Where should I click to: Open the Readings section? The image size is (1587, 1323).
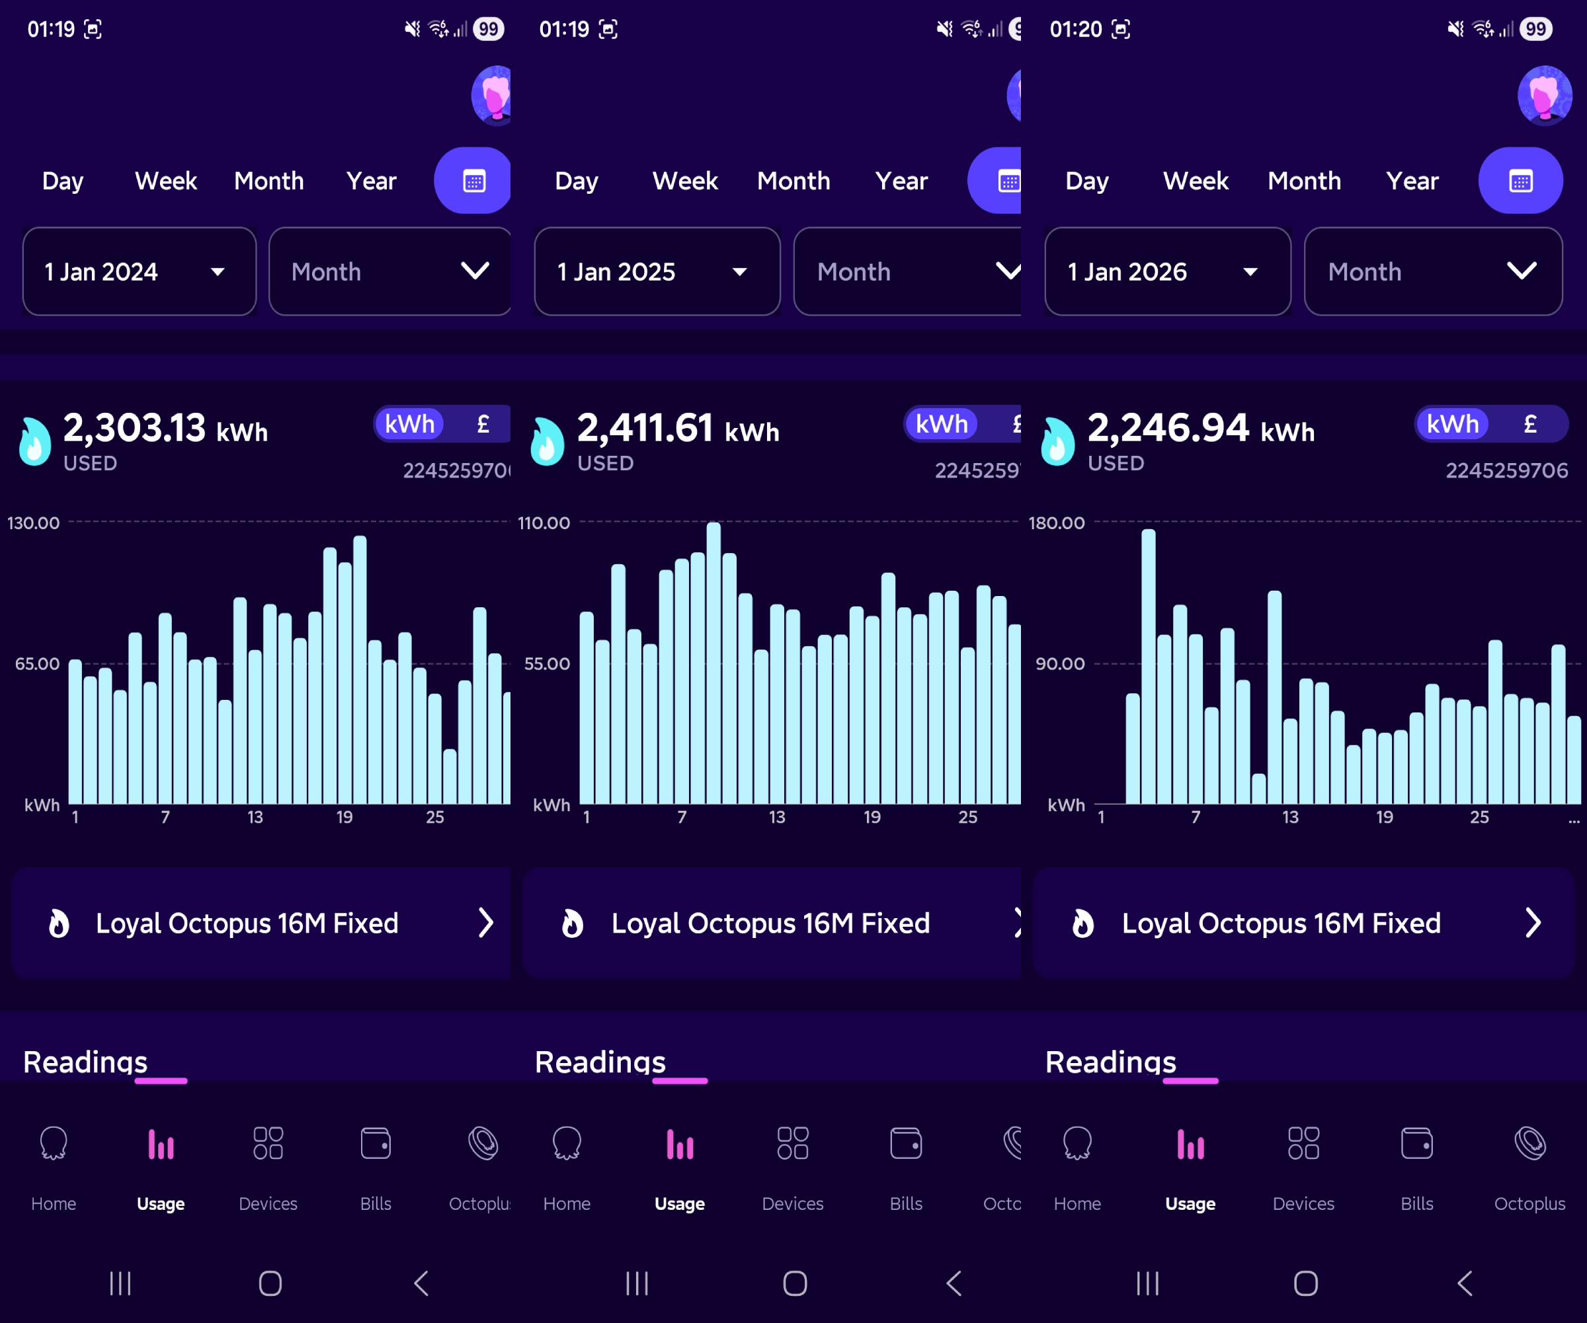pos(85,1062)
